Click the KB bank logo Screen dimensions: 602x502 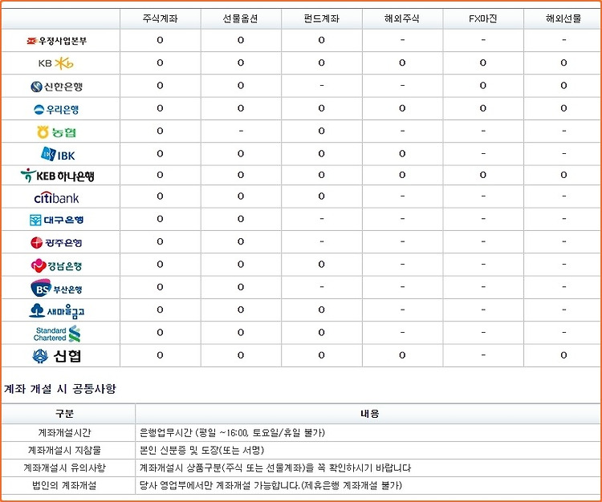pos(55,63)
